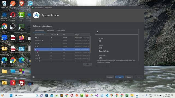Launch Camtasia 2020 desktop shortcut
Image resolution: width=175 pixels, height=98 pixels.
[x=22, y=16]
